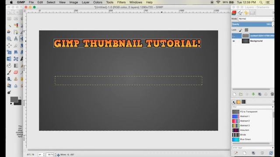The width and height of the screenshot is (280, 157).
Task: Select the Select by Color tool
Action: click(16, 25)
